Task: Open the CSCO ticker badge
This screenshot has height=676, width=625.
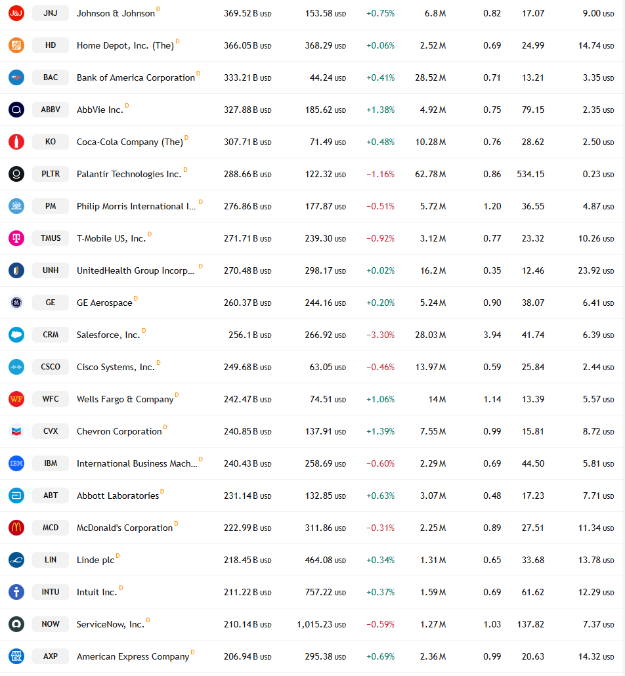Action: tap(51, 367)
